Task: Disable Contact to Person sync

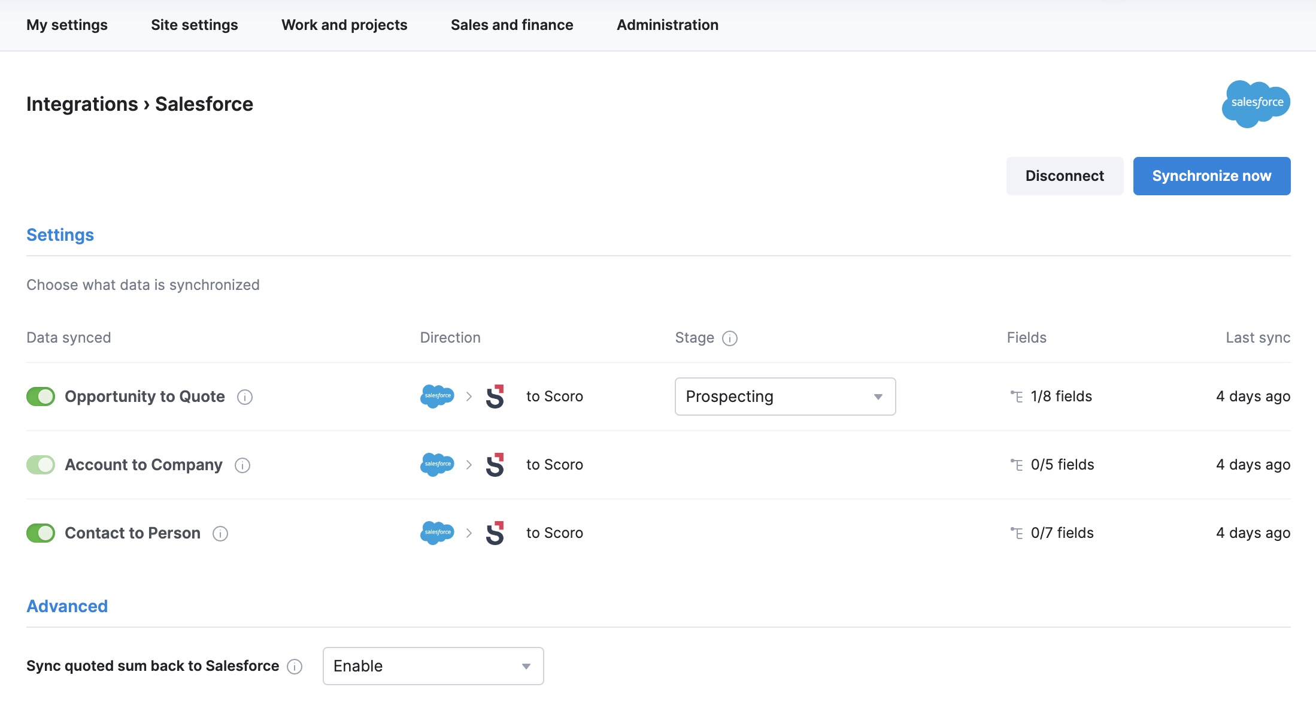Action: (x=41, y=533)
